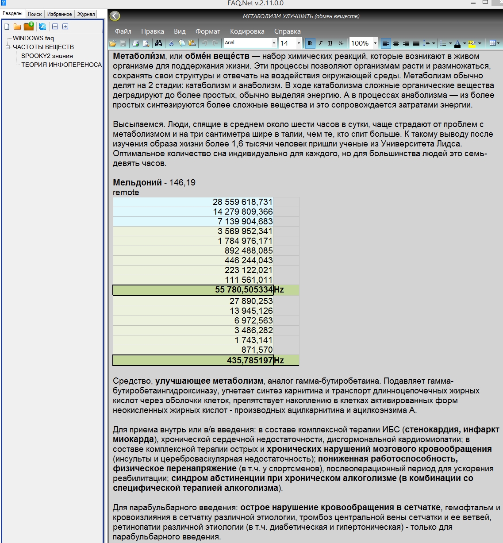Click the open file icon in toolbar
This screenshot has width=503, height=543.
click(x=113, y=43)
